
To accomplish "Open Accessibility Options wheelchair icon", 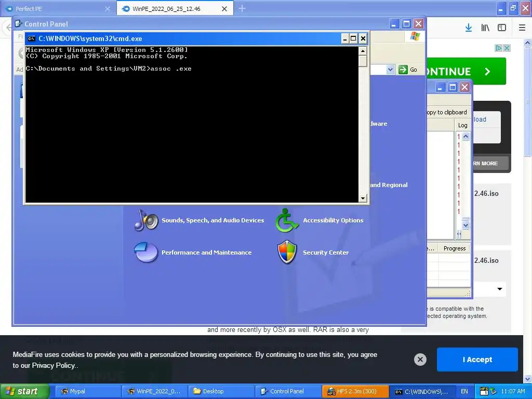I will pos(287,220).
